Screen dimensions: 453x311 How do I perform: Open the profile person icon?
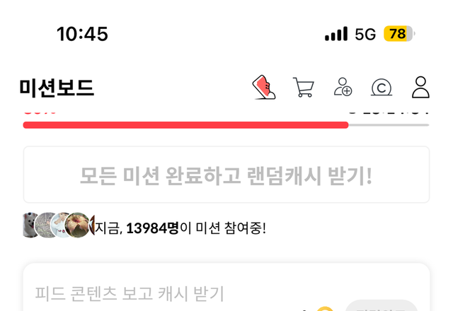pos(420,87)
